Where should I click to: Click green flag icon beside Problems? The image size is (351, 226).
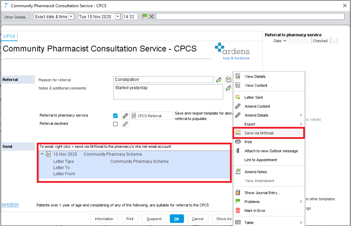coord(238,201)
